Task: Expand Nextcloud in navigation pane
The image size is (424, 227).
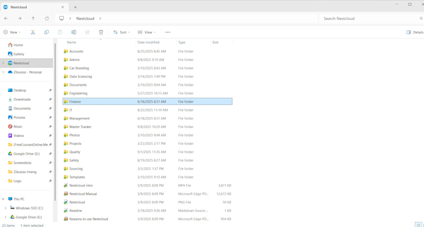Action: (3, 63)
